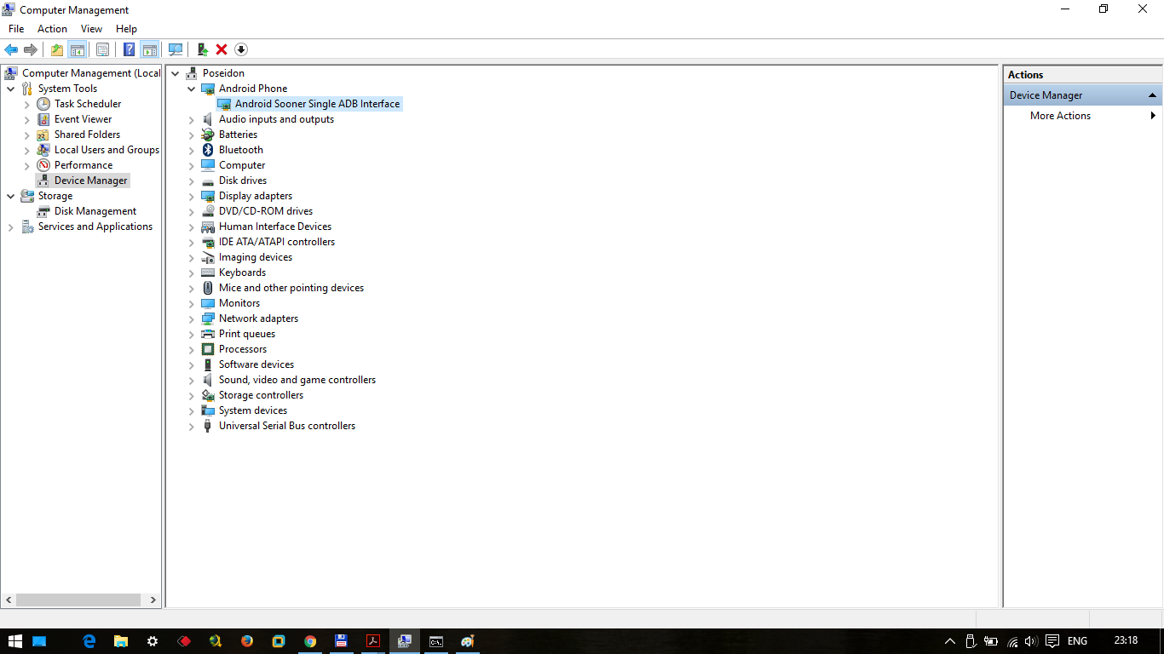
Task: Select the Print queues category
Action: [x=247, y=334]
